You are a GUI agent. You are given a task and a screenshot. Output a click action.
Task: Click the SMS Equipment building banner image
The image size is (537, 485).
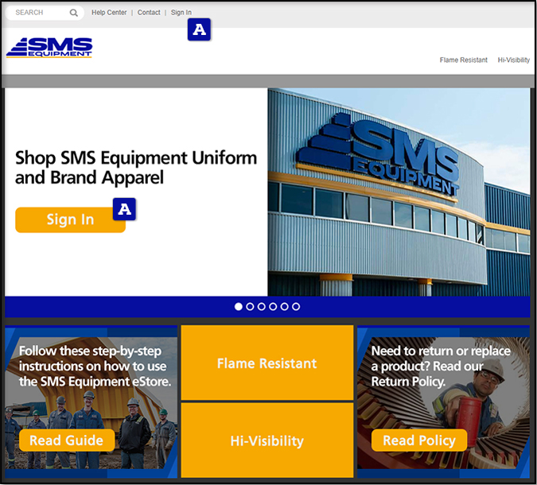click(398, 191)
